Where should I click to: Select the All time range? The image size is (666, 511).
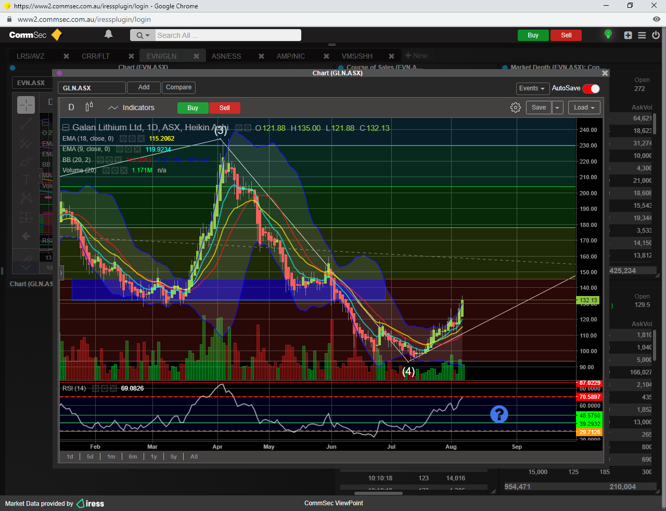coord(194,456)
